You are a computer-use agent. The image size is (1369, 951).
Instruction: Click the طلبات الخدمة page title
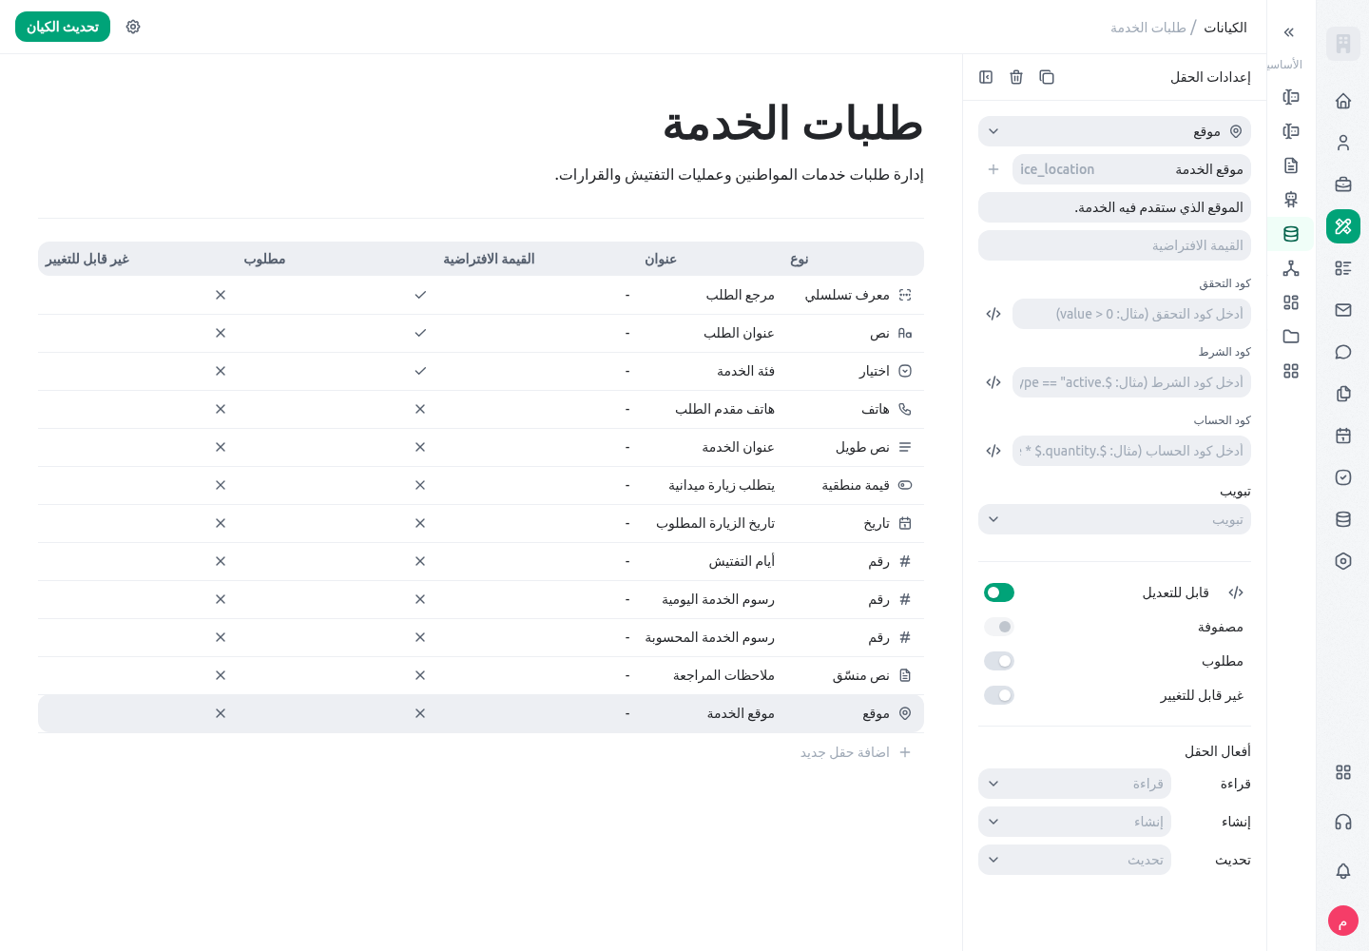point(793,124)
